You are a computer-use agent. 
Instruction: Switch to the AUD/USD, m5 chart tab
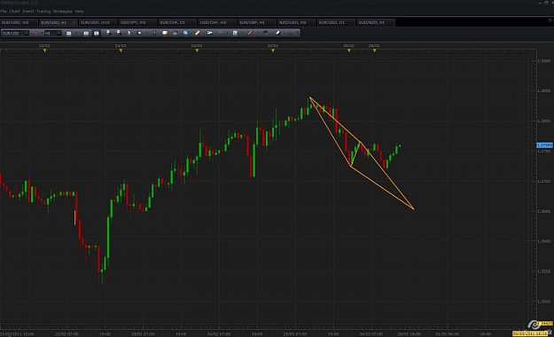[x=19, y=22]
